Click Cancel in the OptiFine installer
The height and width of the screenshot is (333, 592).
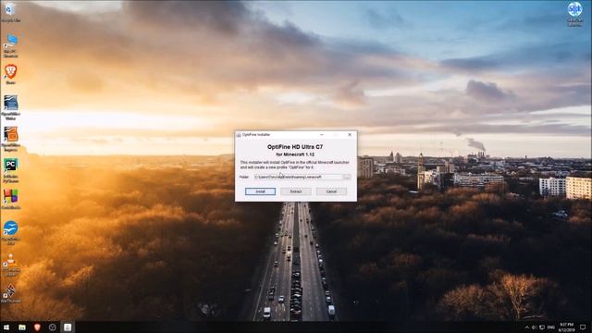click(x=331, y=191)
